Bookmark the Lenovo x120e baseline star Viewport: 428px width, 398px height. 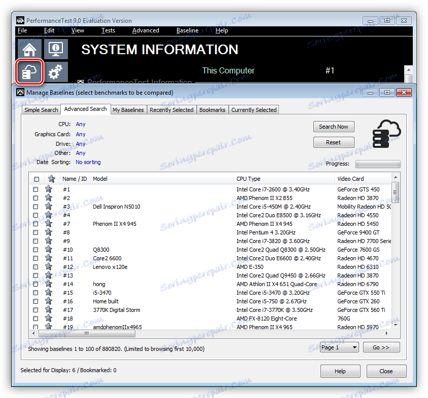coord(49,267)
